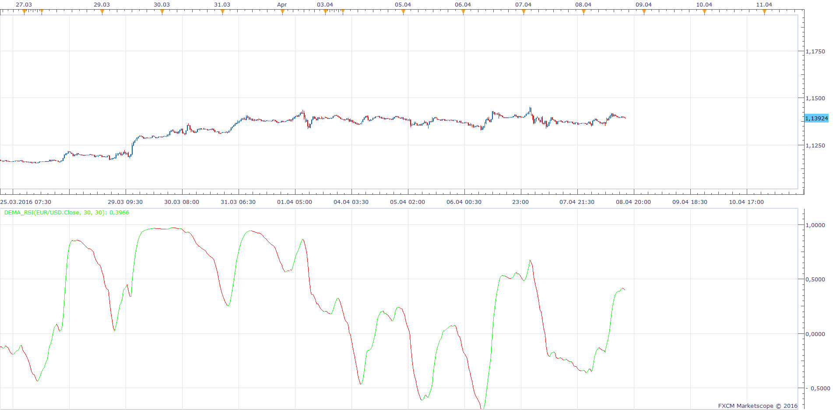Click the 01.04 05:00 time label
The width and height of the screenshot is (833, 410).
(295, 202)
